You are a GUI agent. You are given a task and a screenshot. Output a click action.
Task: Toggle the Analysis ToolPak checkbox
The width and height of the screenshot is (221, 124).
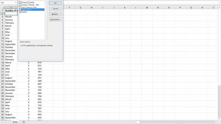20,2
